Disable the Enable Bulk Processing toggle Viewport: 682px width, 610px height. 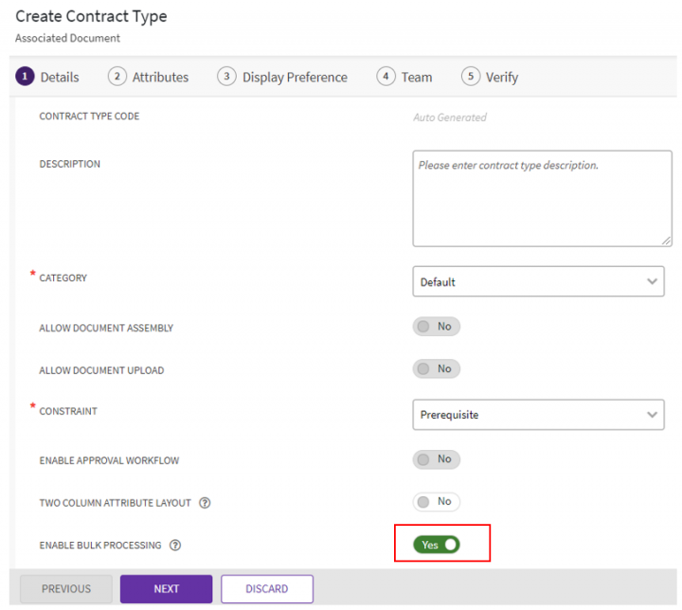coord(437,545)
